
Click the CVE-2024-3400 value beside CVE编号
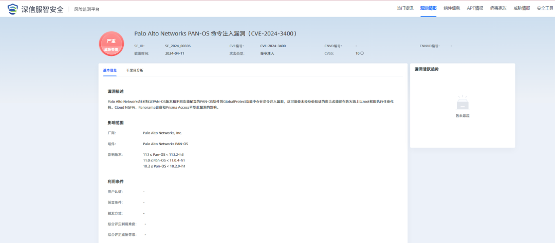[x=273, y=46]
